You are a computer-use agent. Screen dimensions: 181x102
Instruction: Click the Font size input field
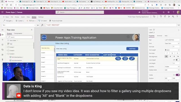pos(176,46)
